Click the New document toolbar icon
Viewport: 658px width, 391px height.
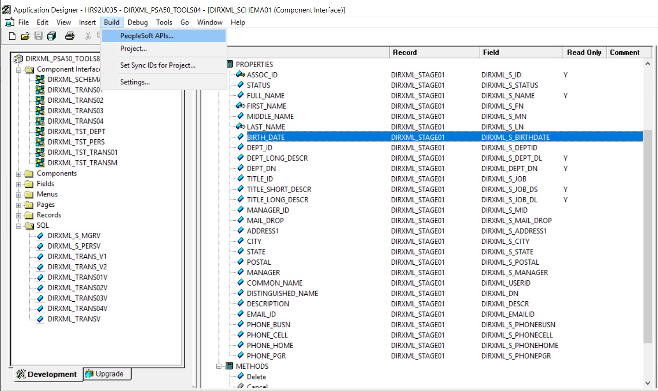pyautogui.click(x=13, y=36)
